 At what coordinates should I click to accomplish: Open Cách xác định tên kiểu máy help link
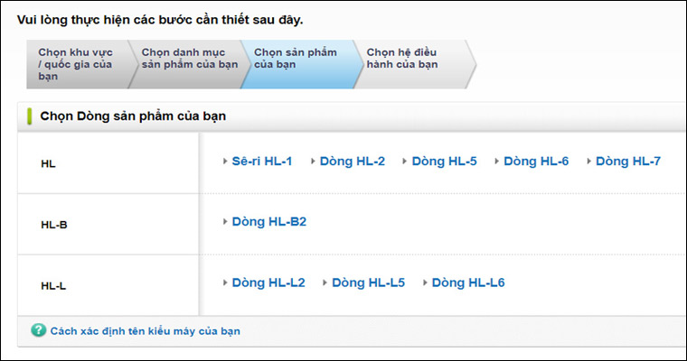(x=146, y=331)
